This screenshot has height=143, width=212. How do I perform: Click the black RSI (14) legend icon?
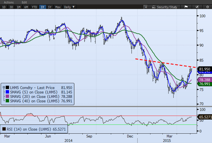pyautogui.click(x=4, y=129)
